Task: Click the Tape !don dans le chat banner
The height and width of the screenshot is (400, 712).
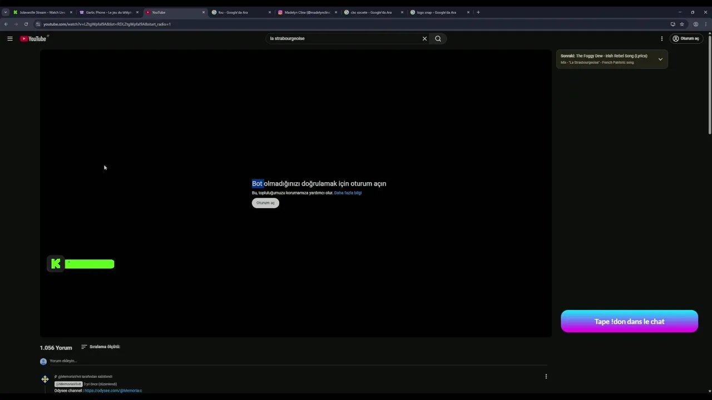Action: tap(629, 322)
